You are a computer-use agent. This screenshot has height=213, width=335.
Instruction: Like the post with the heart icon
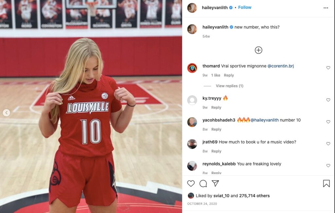[x=191, y=183]
